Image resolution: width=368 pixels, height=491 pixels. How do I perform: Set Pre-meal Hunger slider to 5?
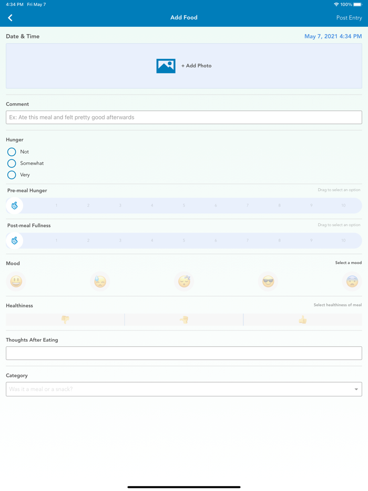(184, 206)
